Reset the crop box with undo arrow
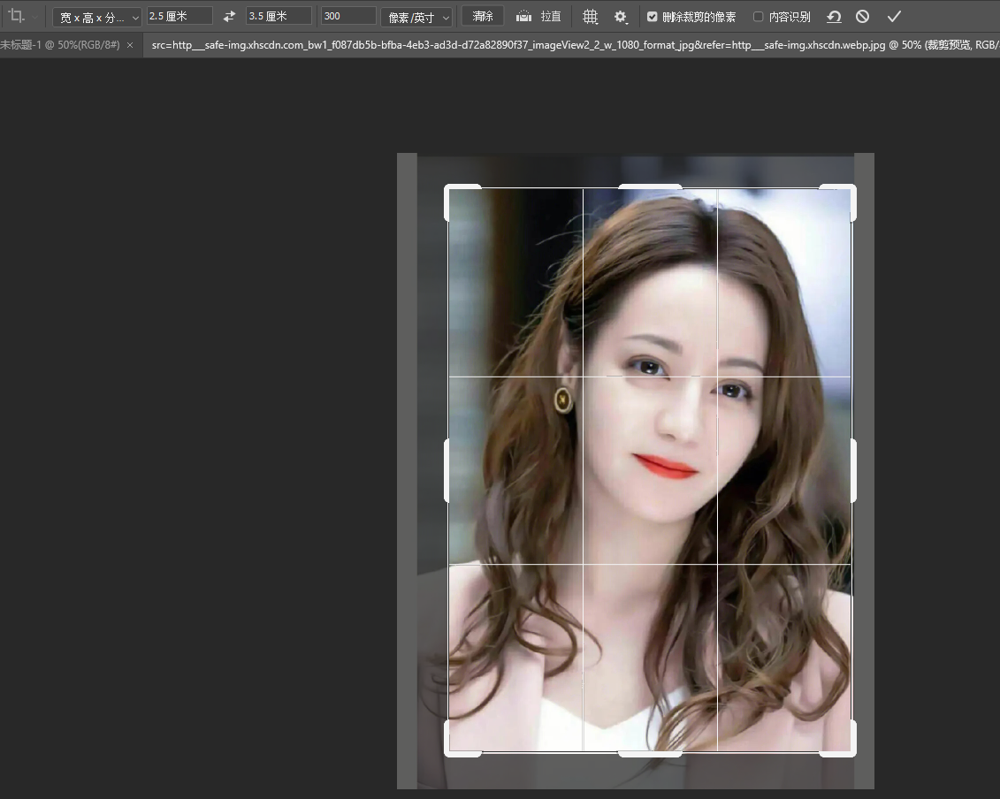This screenshot has height=799, width=1000. (x=834, y=17)
